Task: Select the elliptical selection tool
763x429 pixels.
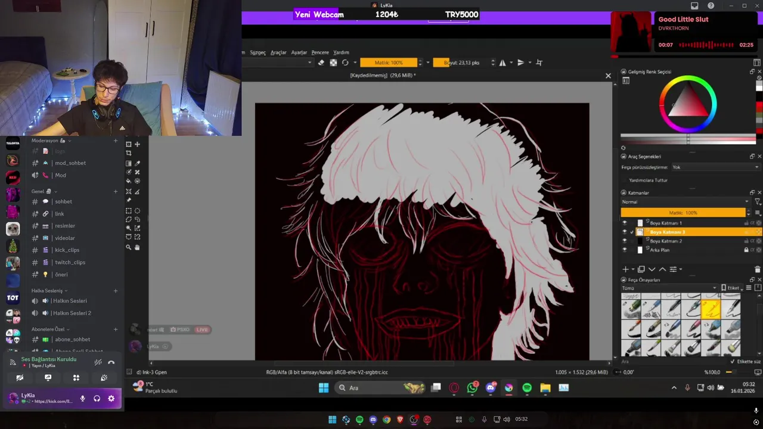Action: (x=137, y=211)
